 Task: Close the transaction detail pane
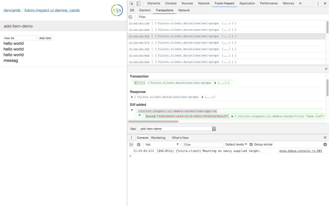pyautogui.click(x=326, y=69)
